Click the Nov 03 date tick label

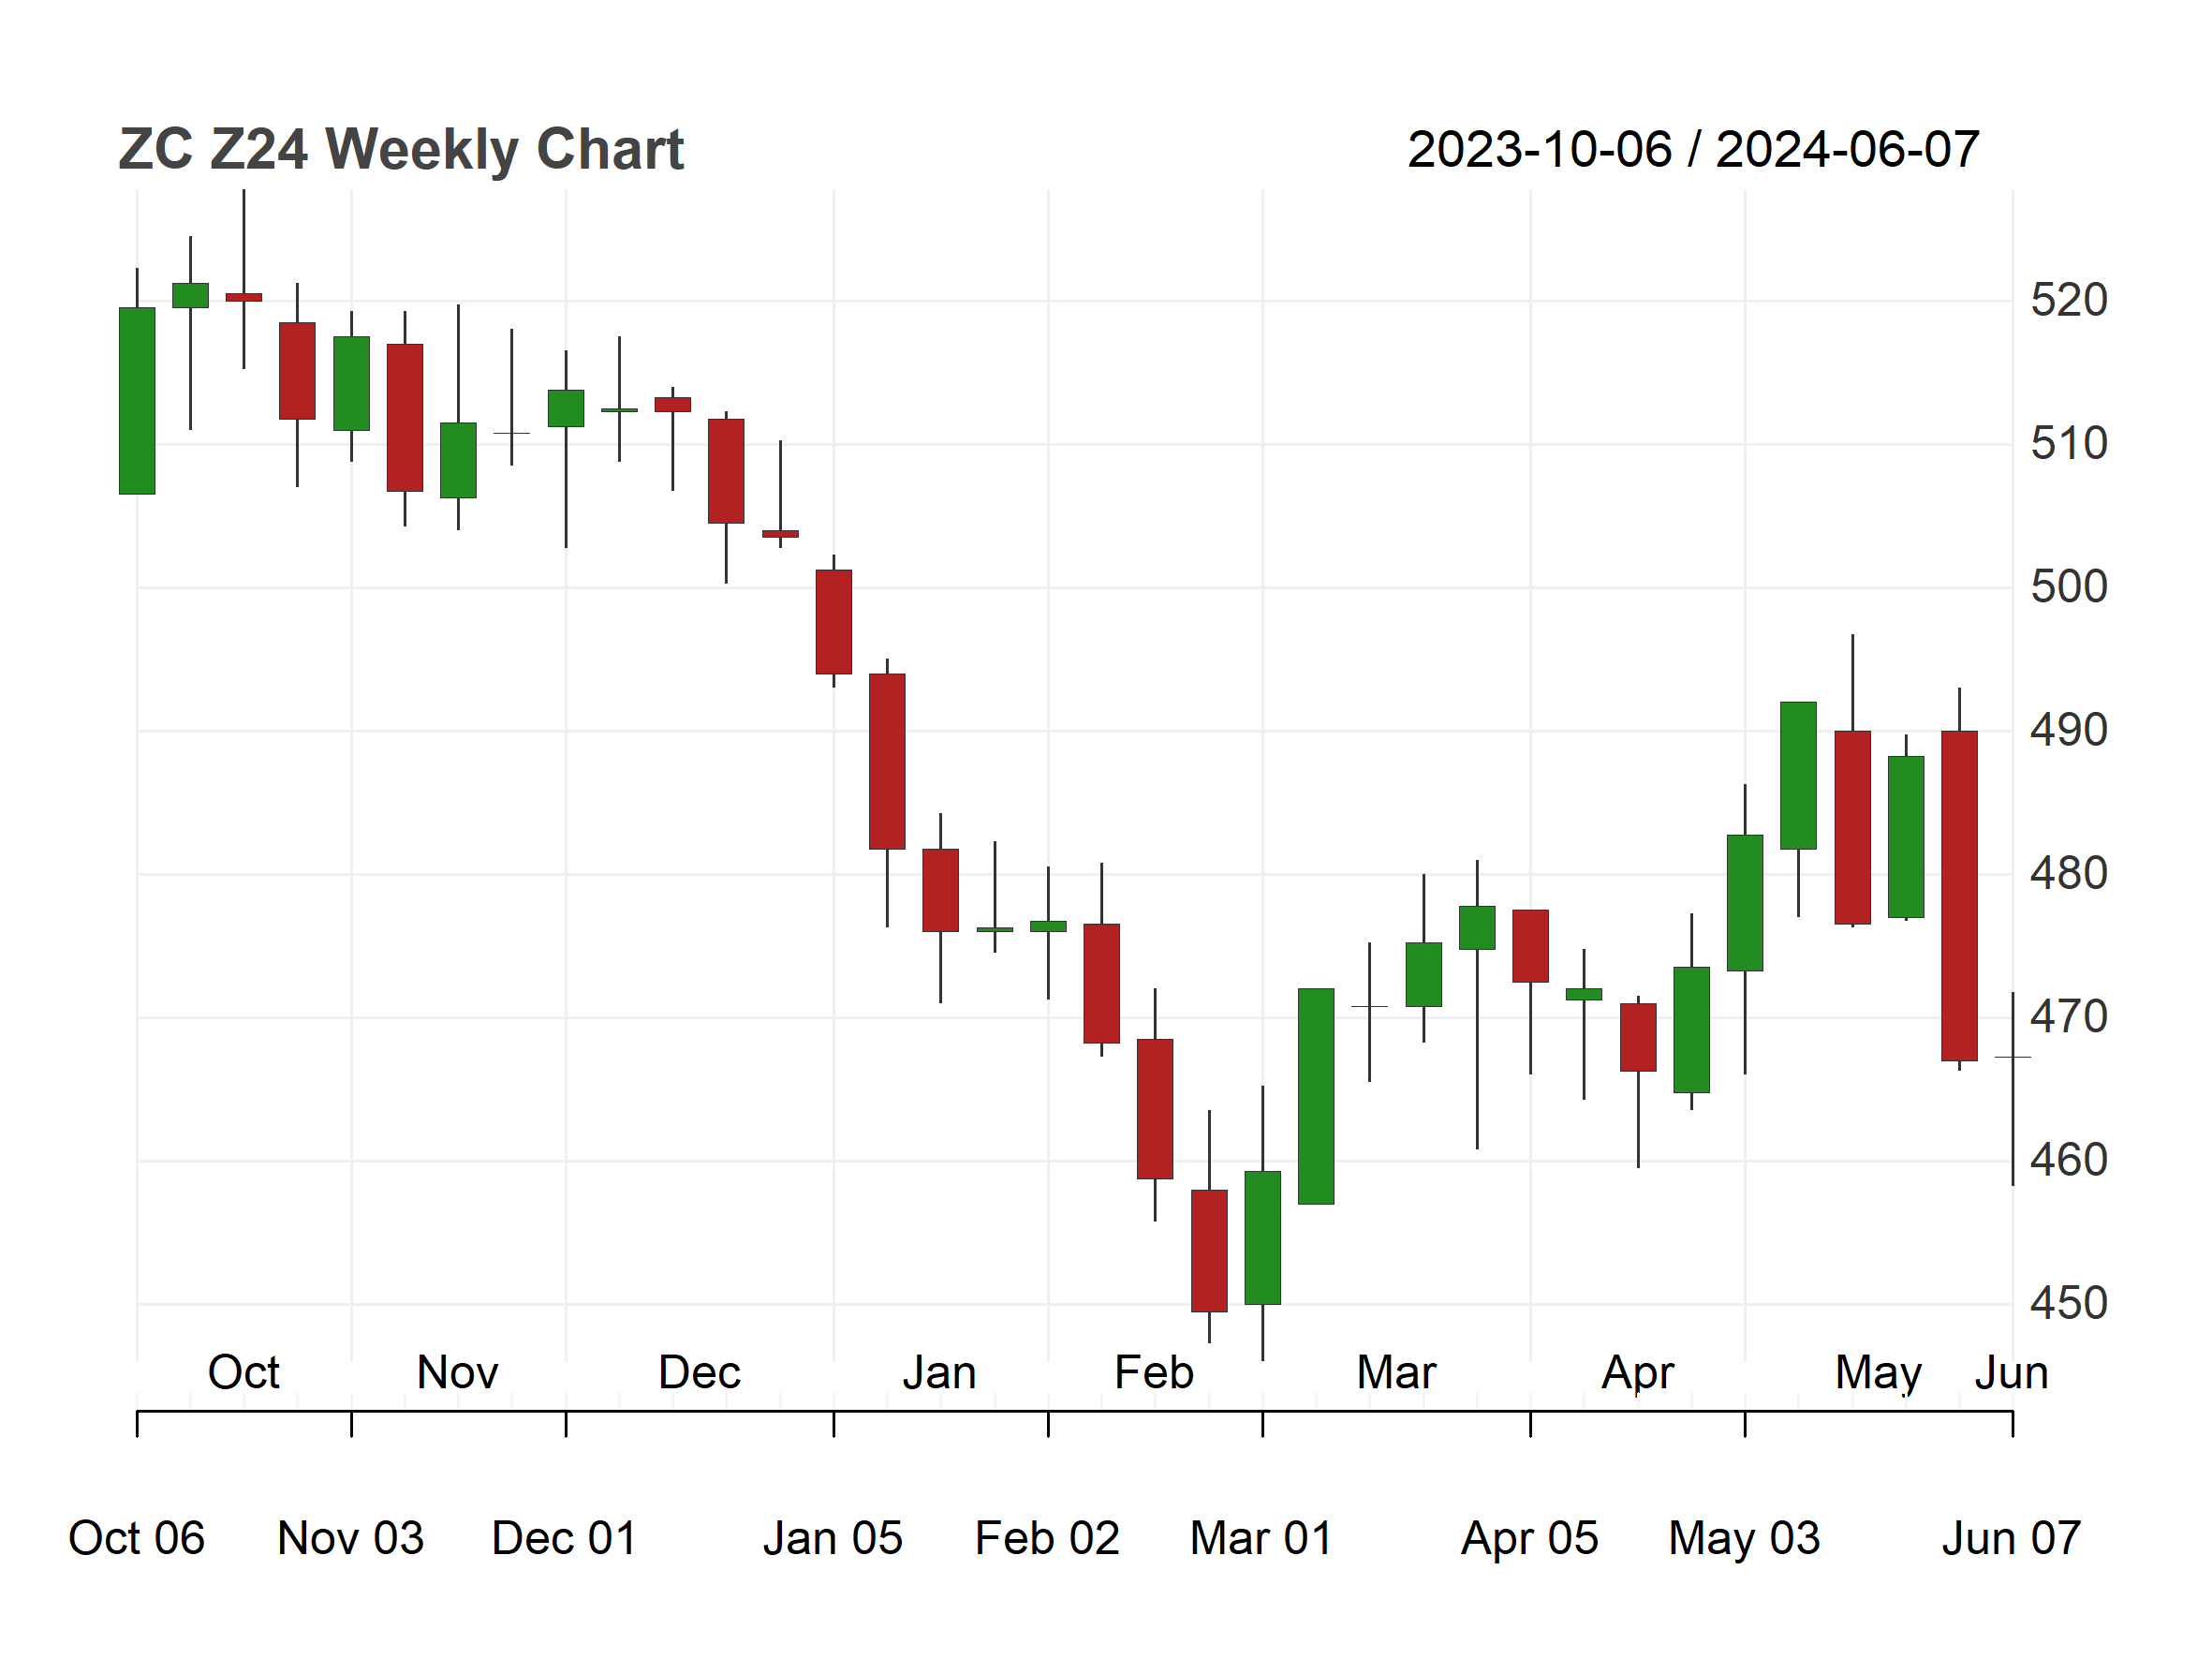351,1538
